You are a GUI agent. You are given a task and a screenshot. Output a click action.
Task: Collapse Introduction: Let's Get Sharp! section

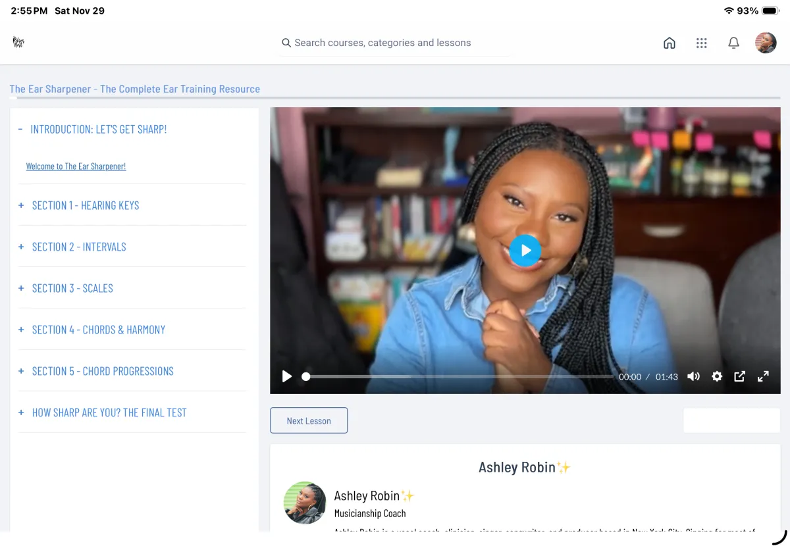tap(92, 130)
